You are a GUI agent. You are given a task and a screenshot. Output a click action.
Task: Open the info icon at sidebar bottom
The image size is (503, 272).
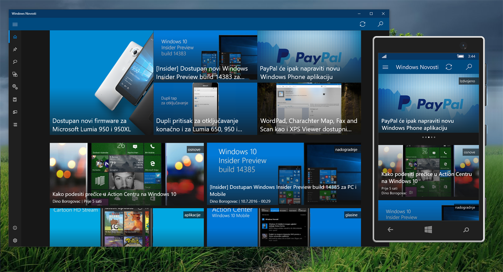tap(15, 228)
